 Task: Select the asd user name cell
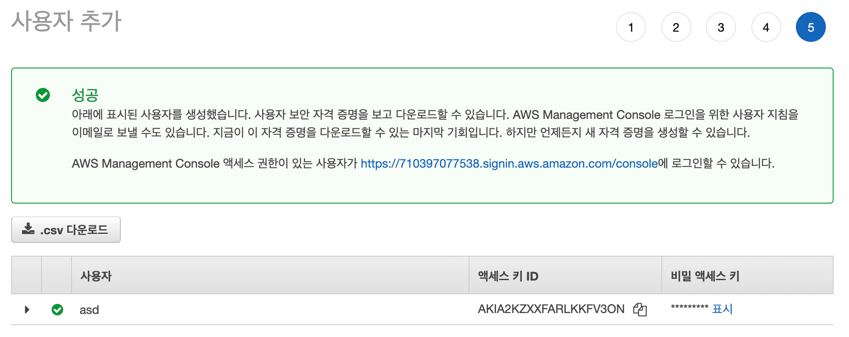click(89, 310)
